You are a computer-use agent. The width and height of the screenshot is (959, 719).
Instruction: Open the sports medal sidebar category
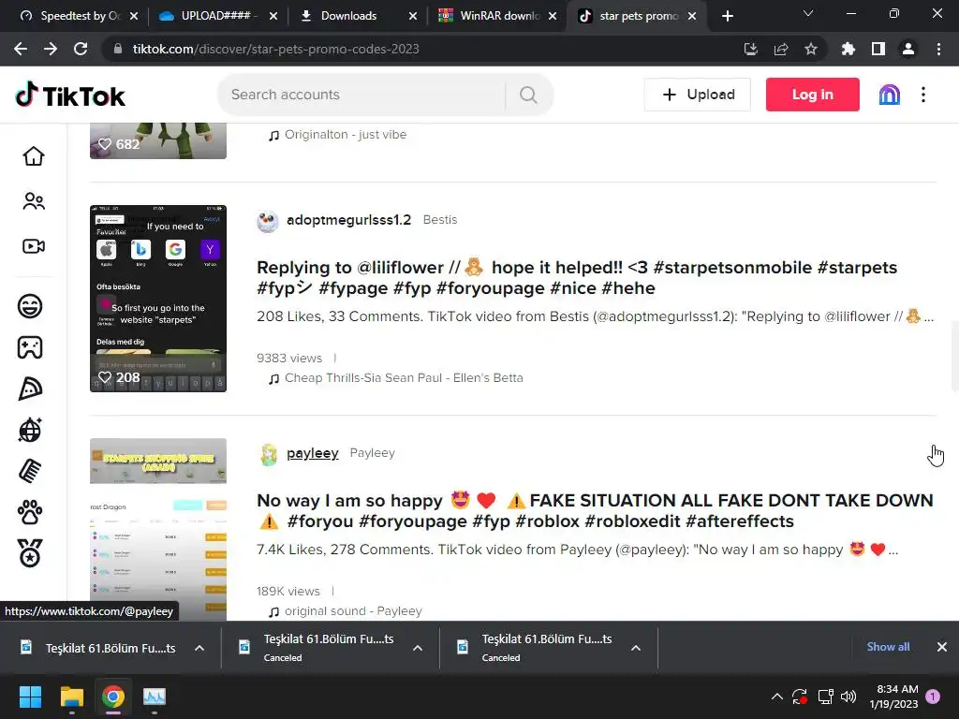(x=30, y=553)
